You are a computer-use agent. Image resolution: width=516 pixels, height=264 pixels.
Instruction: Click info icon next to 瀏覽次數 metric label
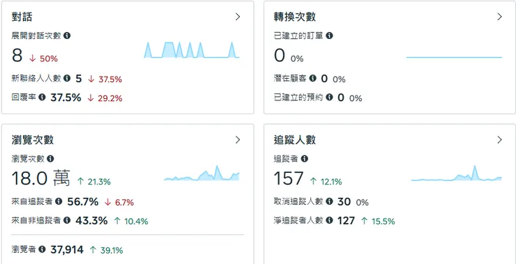[50, 159]
